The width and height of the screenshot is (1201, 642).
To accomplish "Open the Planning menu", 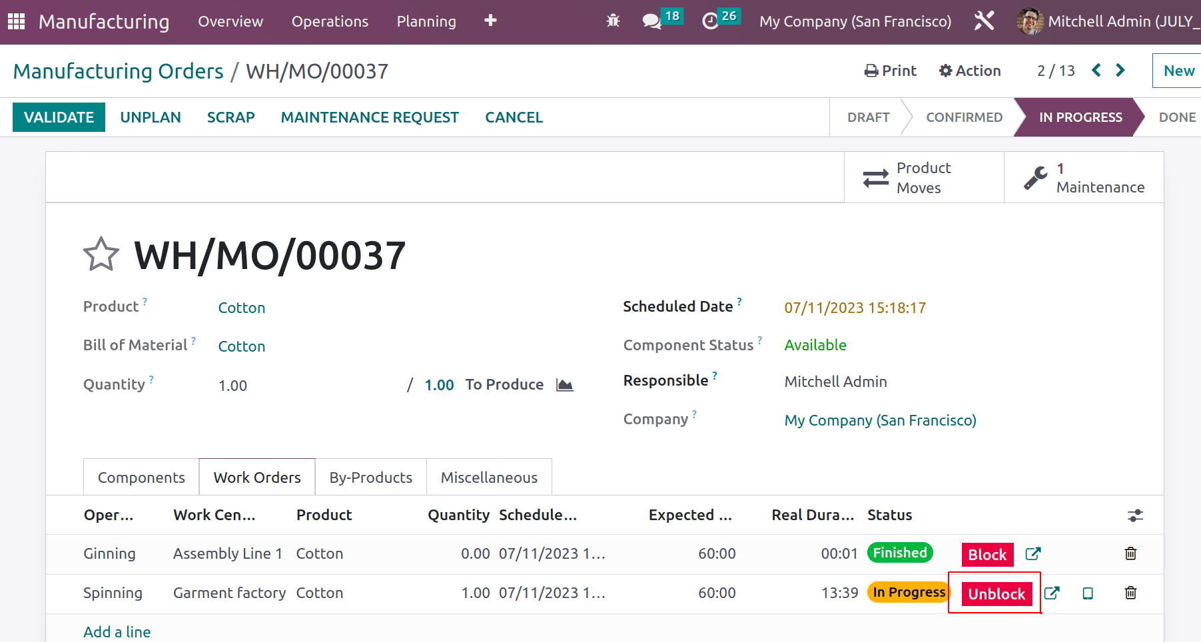I will click(x=426, y=21).
